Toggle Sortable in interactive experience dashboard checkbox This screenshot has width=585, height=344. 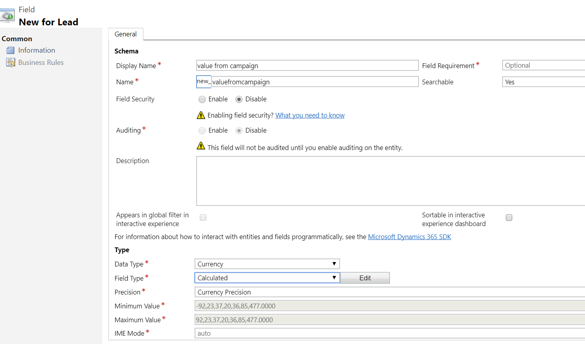pos(509,217)
